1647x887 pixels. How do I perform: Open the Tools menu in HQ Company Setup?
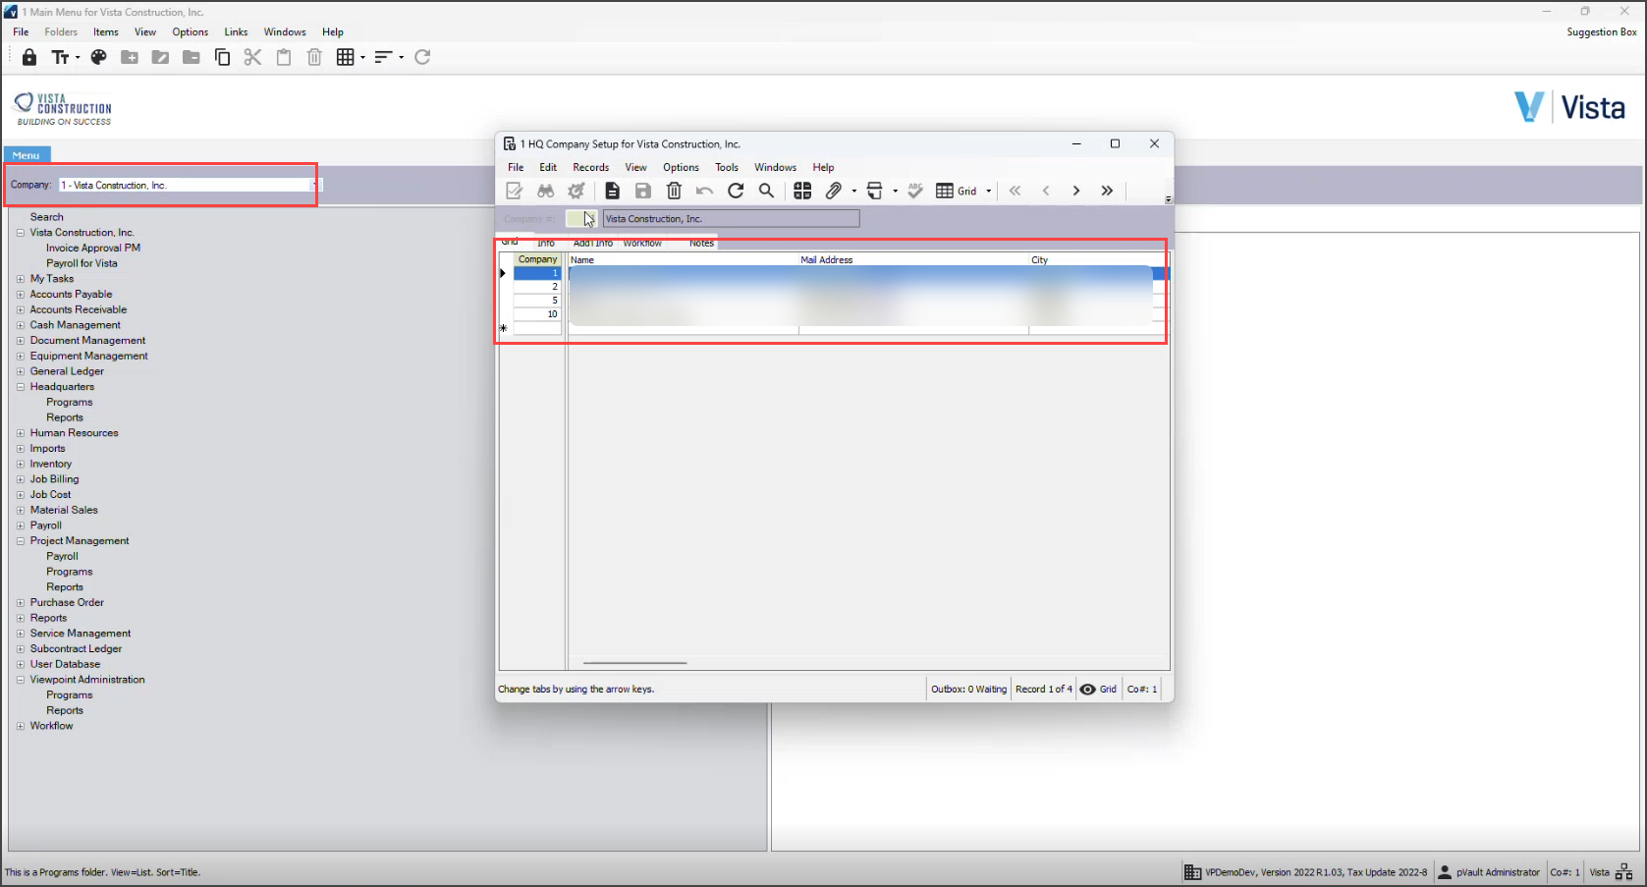727,167
